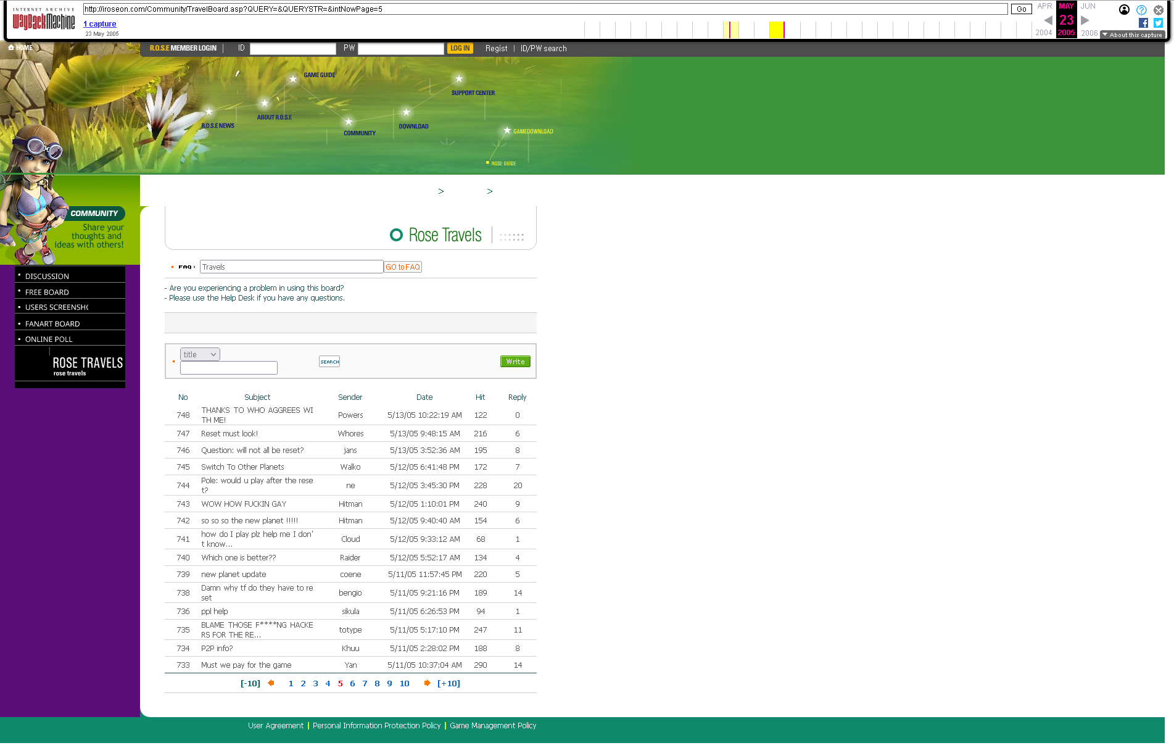This screenshot has width=1174, height=748.
Task: Click the highlighted capture timeline bar
Action: coord(777,30)
